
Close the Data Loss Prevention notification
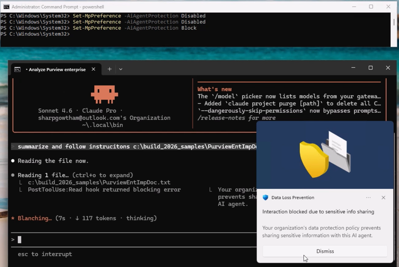pos(383,197)
